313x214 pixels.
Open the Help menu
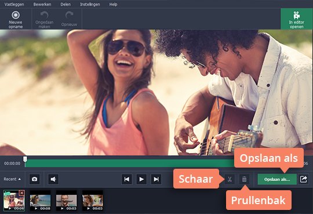(113, 4)
